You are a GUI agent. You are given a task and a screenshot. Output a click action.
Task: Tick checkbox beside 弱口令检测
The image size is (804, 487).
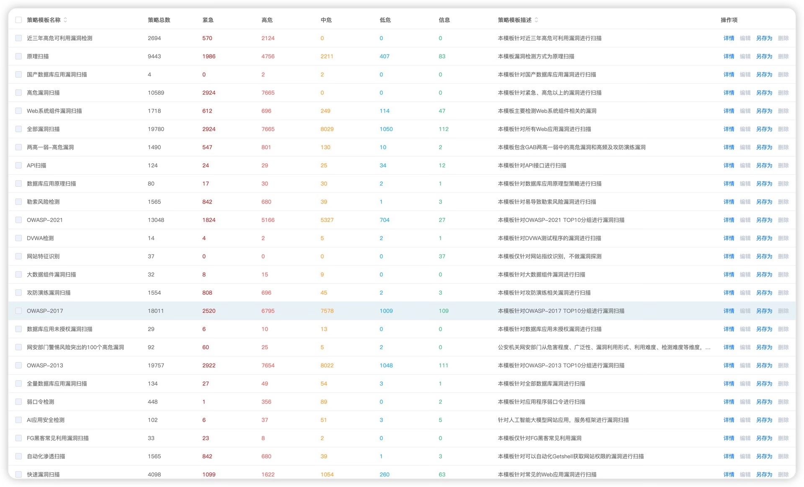[x=18, y=402]
